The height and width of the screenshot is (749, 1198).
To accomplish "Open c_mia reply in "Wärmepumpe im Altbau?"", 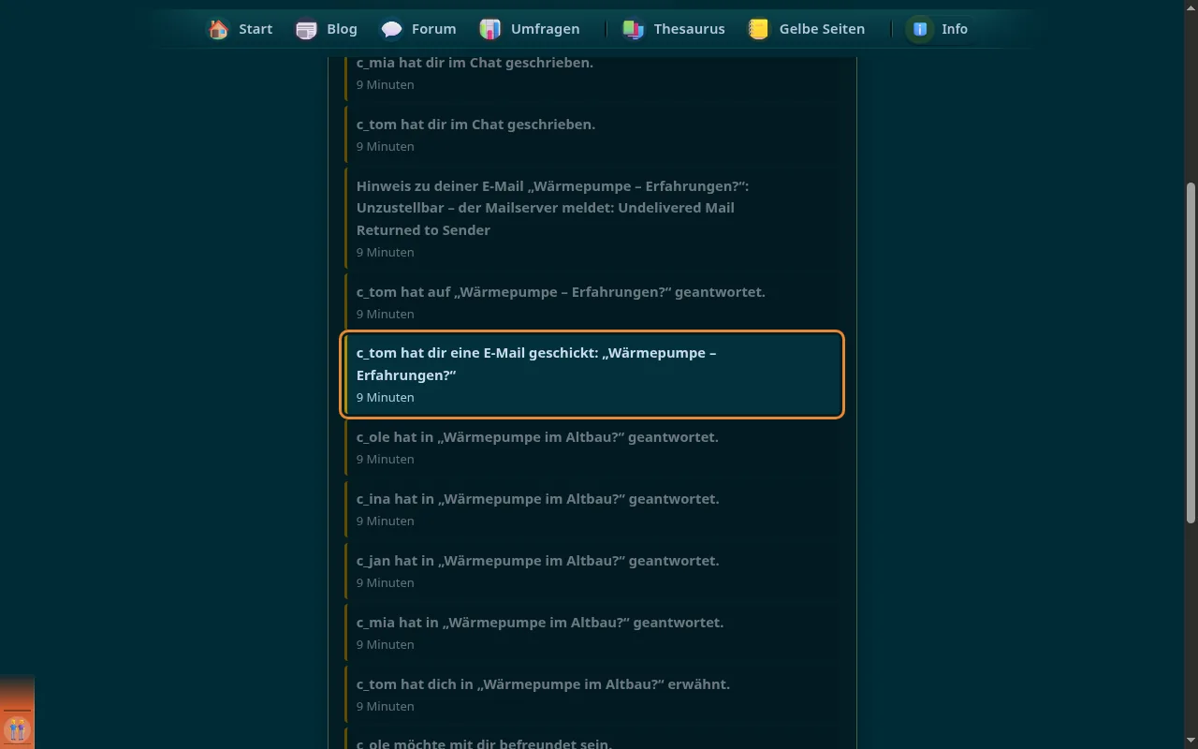I will tap(593, 633).
